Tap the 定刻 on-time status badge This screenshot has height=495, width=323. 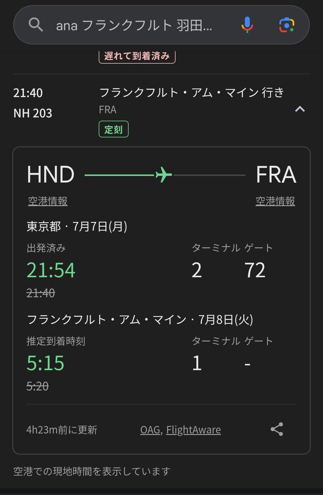click(x=114, y=129)
